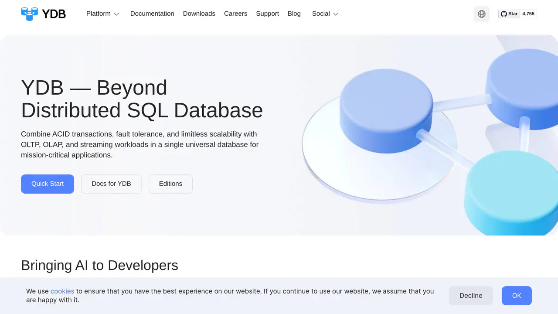Follow the cookies policy link

click(62, 291)
